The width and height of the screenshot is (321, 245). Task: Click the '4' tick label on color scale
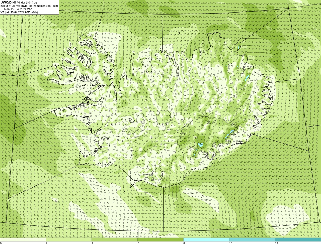click(93, 243)
